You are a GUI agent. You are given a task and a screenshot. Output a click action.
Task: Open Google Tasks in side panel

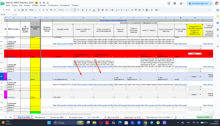click(x=218, y=23)
